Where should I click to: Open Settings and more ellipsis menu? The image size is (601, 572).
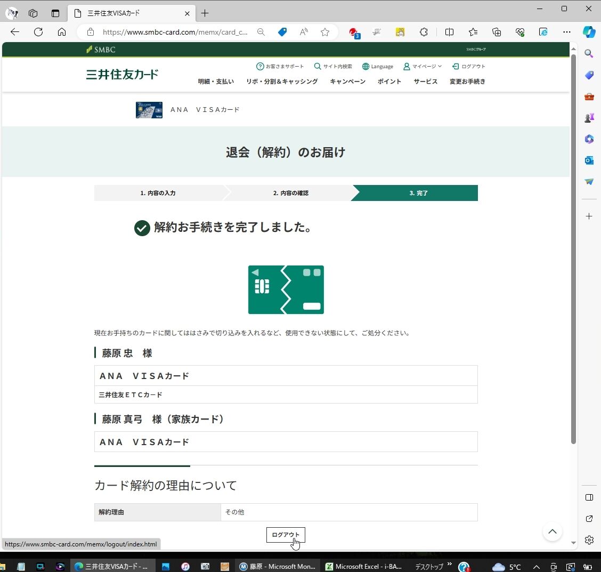pos(566,32)
